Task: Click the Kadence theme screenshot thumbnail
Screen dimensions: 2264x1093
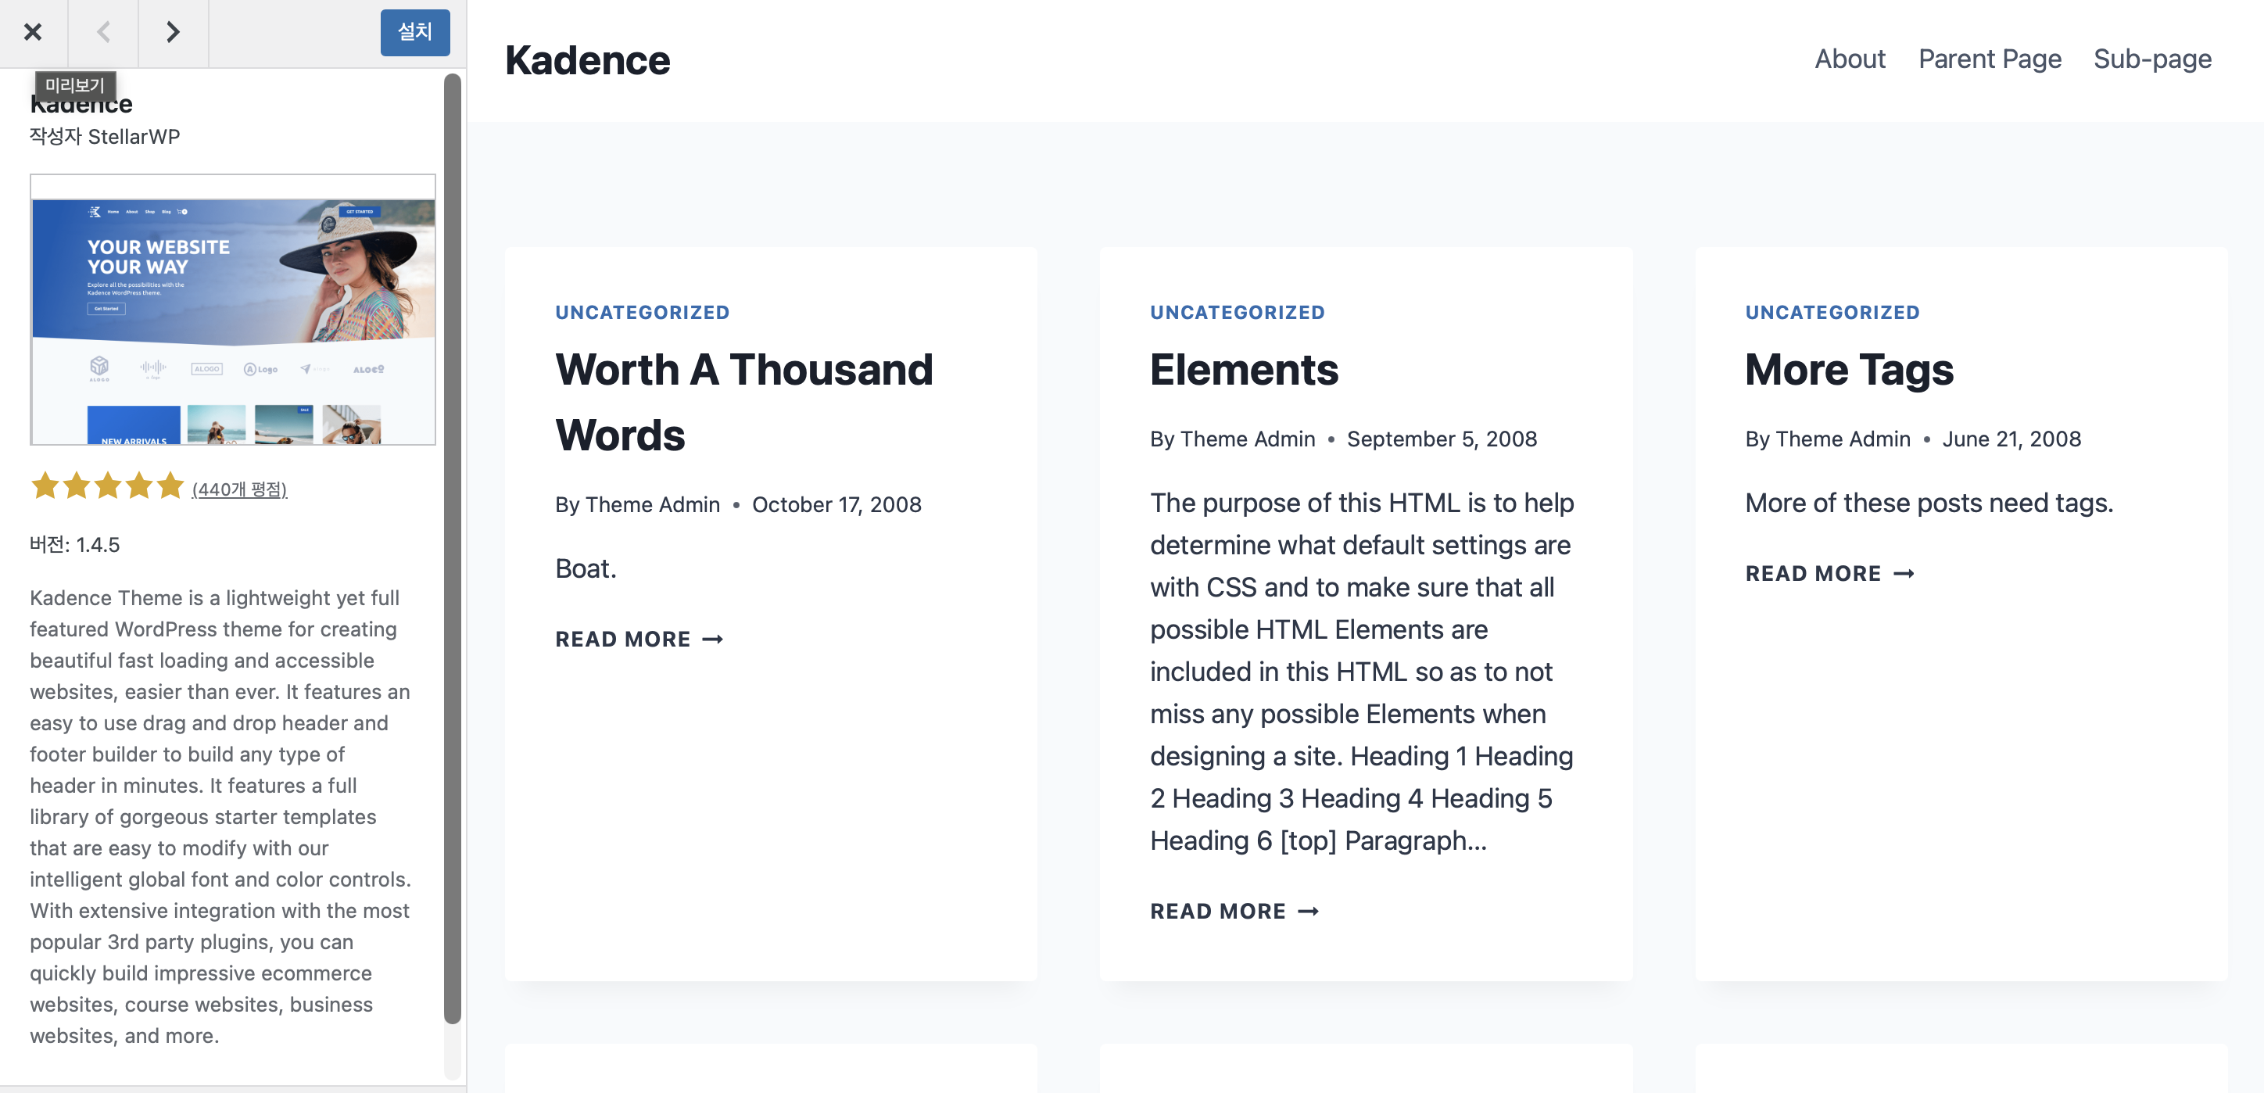Action: tap(232, 310)
